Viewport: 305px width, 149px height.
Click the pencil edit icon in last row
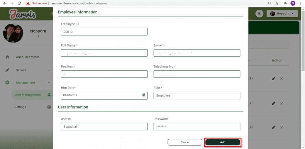tap(273, 127)
